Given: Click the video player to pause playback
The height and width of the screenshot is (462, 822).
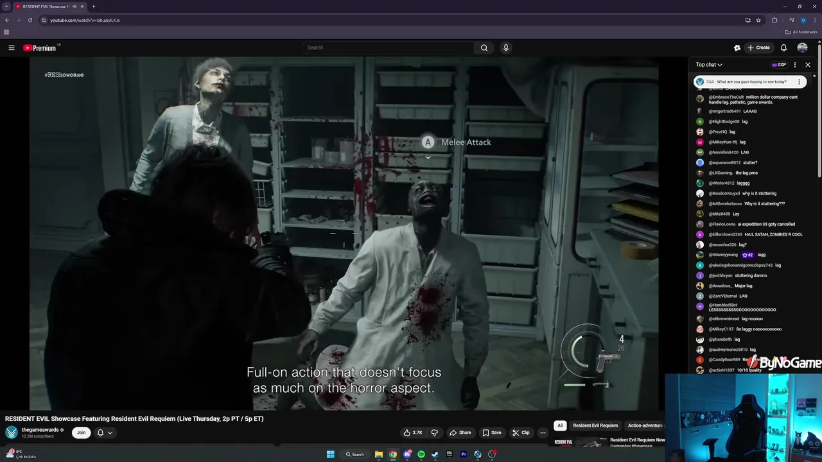Looking at the screenshot, I should (344, 234).
